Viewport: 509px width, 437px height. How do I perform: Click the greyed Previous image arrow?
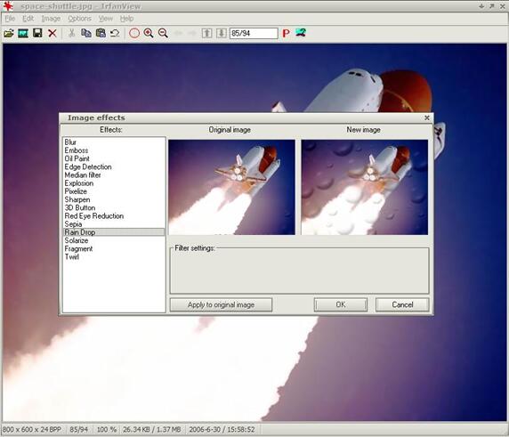click(x=178, y=33)
